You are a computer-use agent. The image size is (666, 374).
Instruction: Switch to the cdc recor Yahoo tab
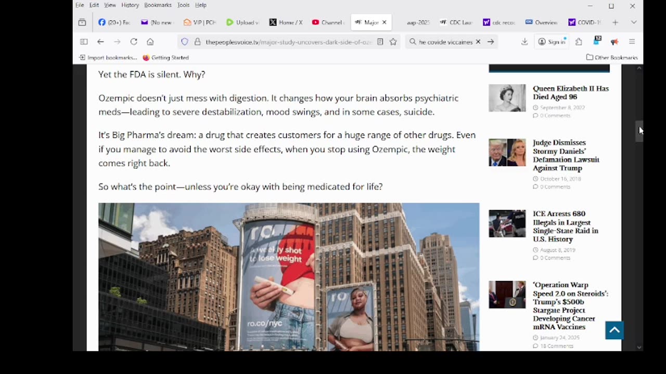[x=498, y=22]
